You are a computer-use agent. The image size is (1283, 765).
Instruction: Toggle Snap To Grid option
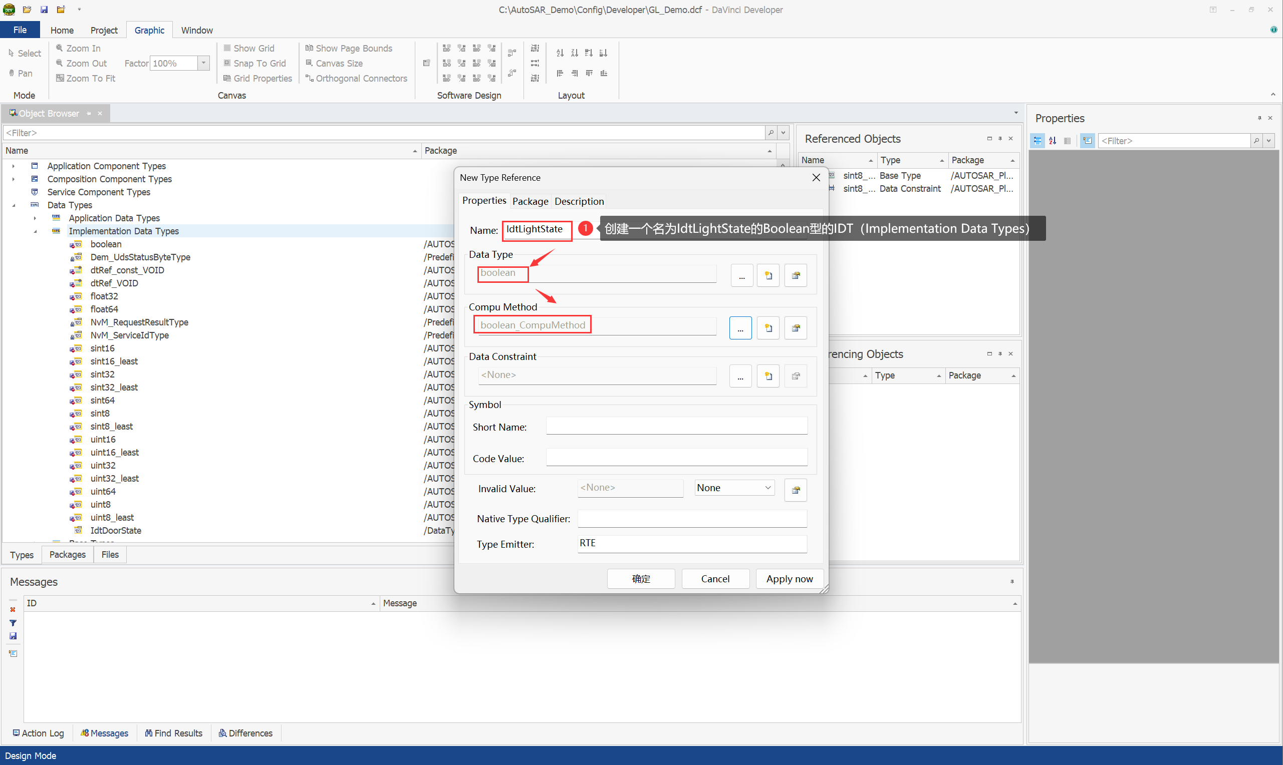254,63
